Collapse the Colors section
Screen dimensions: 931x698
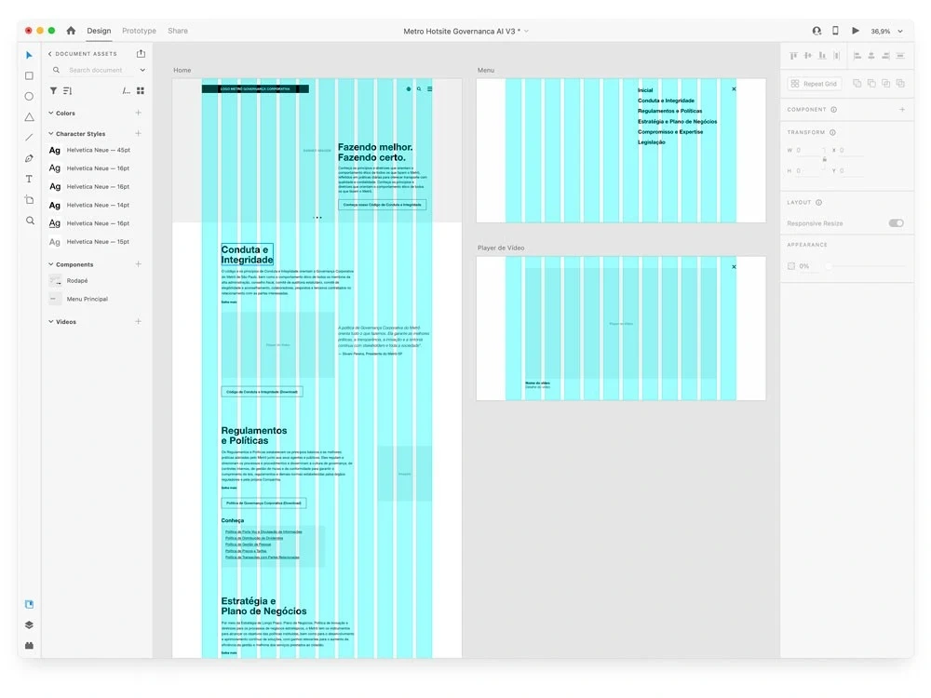click(51, 113)
